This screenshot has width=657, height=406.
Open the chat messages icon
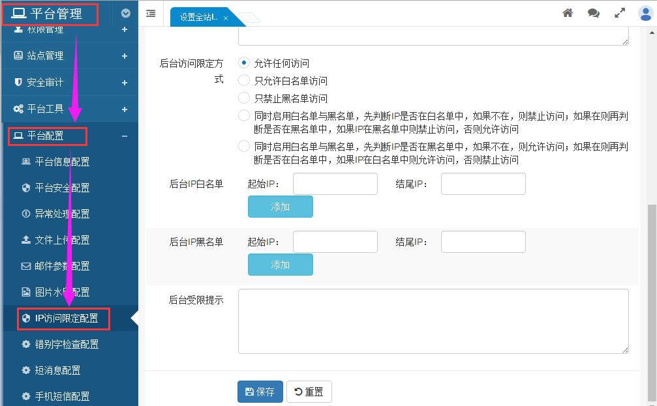[593, 13]
